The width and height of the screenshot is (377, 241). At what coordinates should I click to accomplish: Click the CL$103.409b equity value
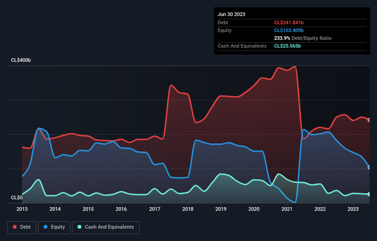[289, 30]
